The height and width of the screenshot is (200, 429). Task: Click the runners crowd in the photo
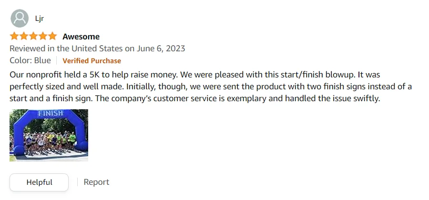click(49, 143)
